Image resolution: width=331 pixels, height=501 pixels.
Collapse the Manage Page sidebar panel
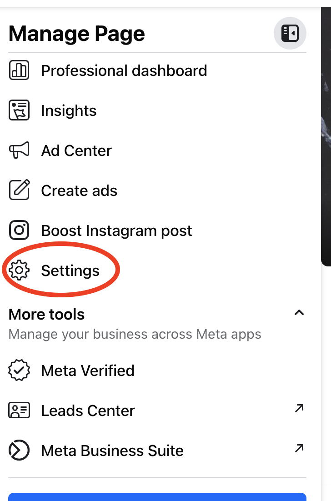pos(290,33)
